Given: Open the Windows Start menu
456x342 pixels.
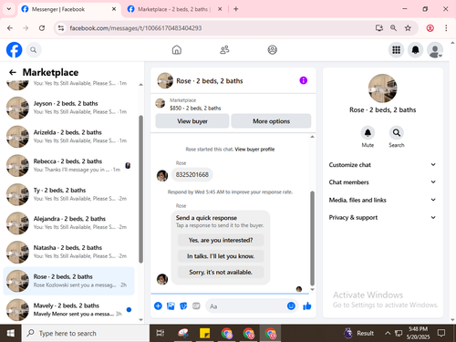Looking at the screenshot, I should pyautogui.click(x=11, y=333).
